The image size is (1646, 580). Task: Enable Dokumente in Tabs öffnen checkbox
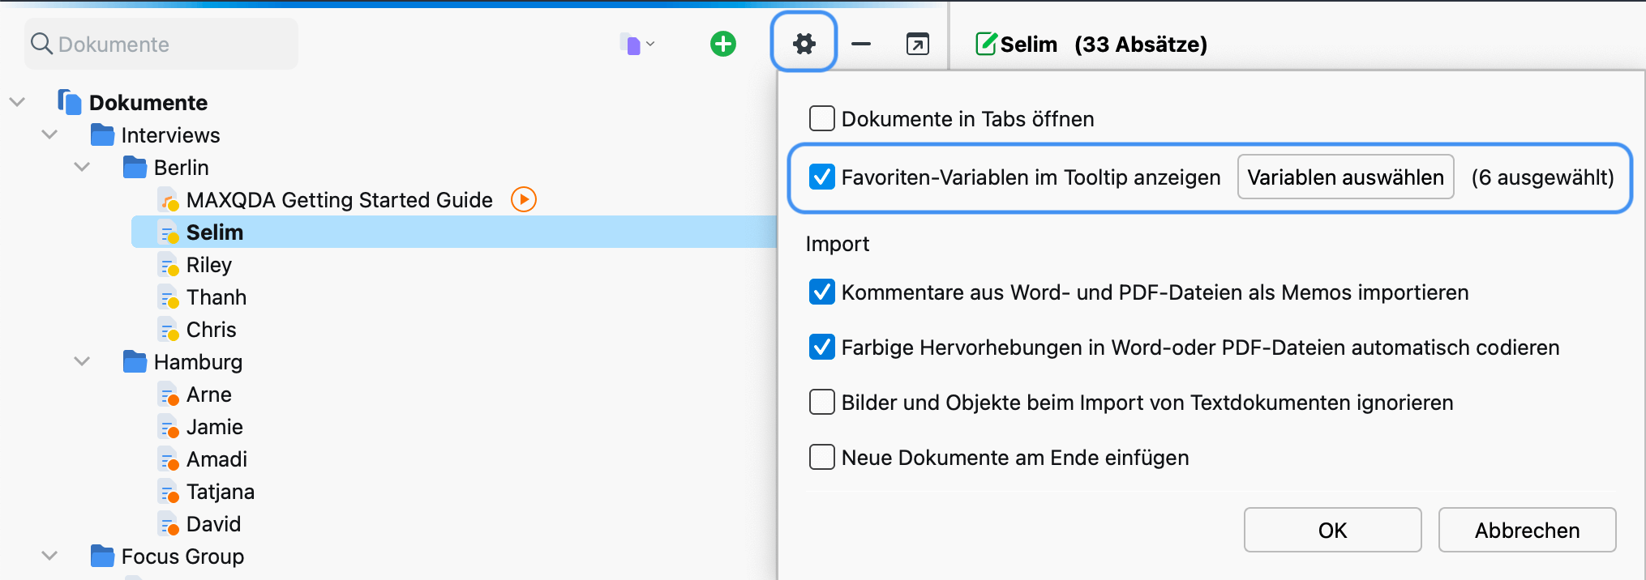(x=821, y=118)
